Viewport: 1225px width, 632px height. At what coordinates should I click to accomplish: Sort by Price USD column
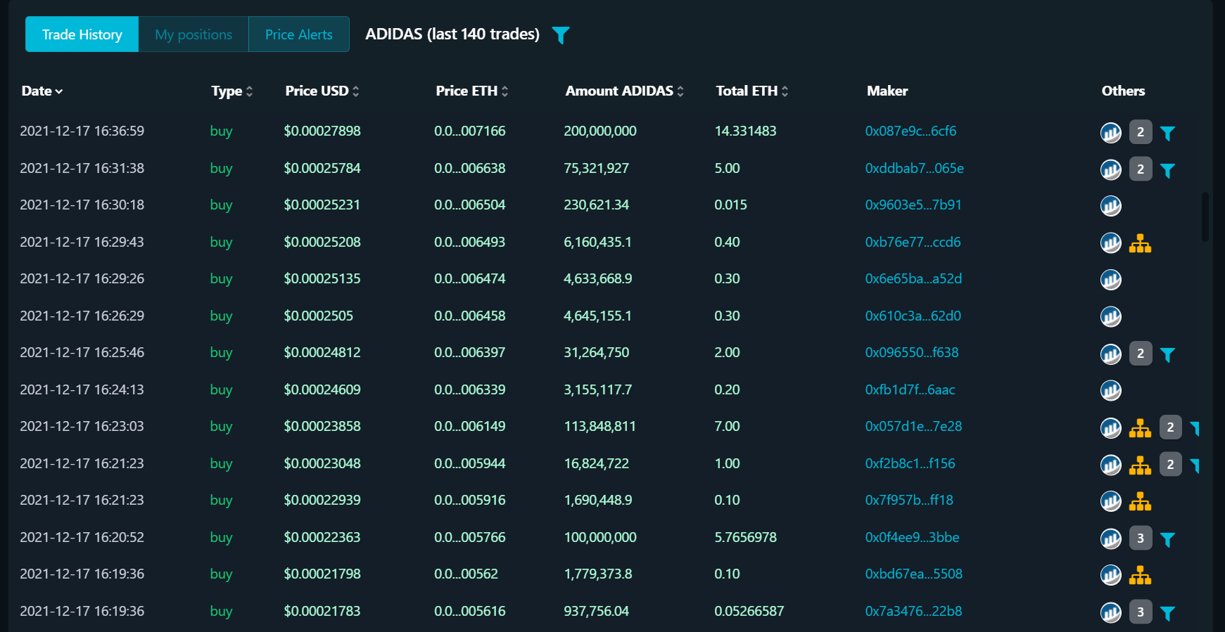(x=322, y=91)
